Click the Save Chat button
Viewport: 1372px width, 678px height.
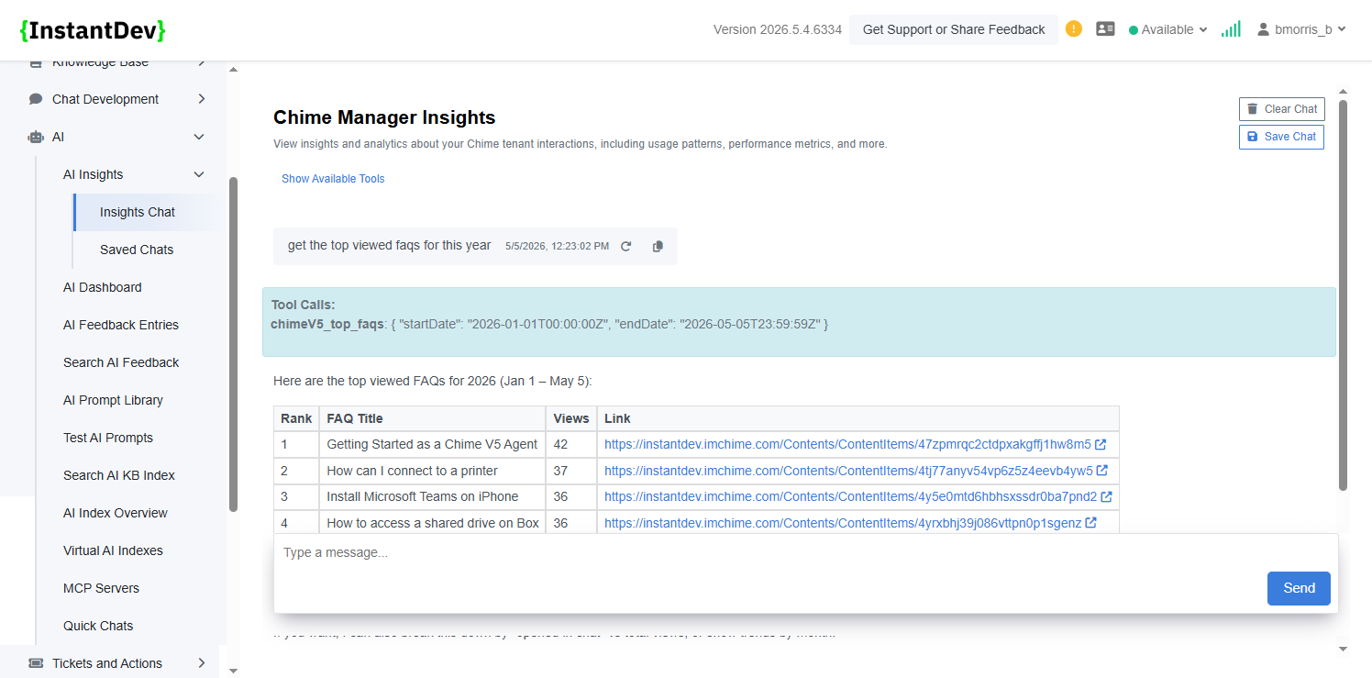tap(1281, 137)
